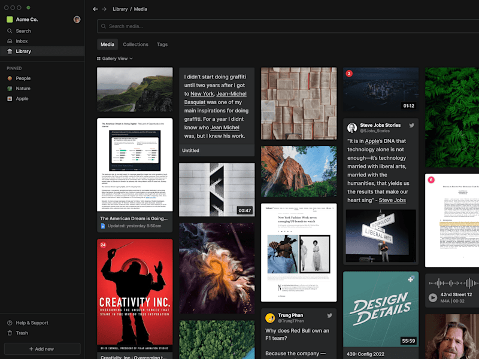479x359 pixels.
Task: Open the Design Details podcast thumbnail
Action: coord(381,309)
